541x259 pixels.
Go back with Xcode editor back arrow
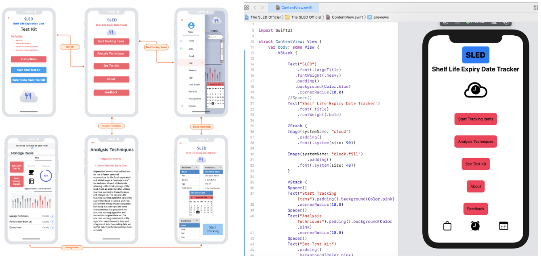point(255,8)
